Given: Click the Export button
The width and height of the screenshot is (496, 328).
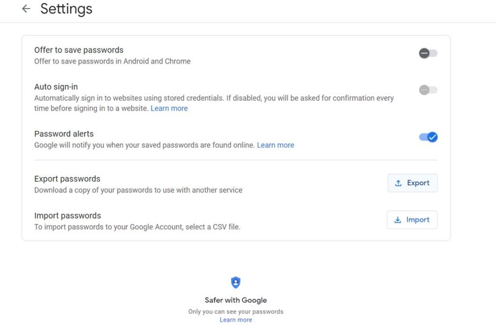Looking at the screenshot, I should (x=412, y=183).
